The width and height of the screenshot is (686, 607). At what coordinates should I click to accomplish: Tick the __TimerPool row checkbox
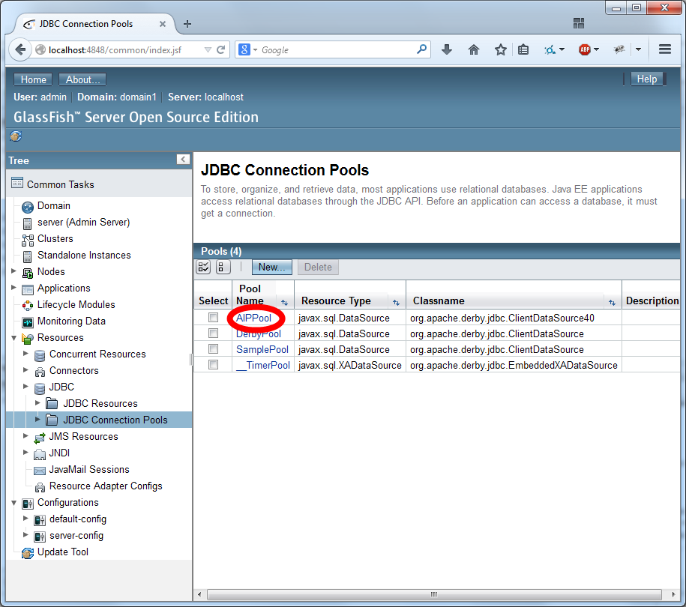(x=214, y=365)
